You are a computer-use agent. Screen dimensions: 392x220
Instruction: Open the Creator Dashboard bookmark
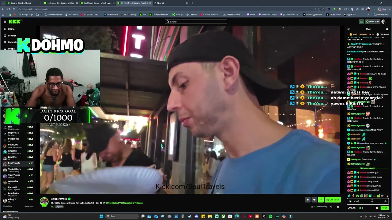159,15
